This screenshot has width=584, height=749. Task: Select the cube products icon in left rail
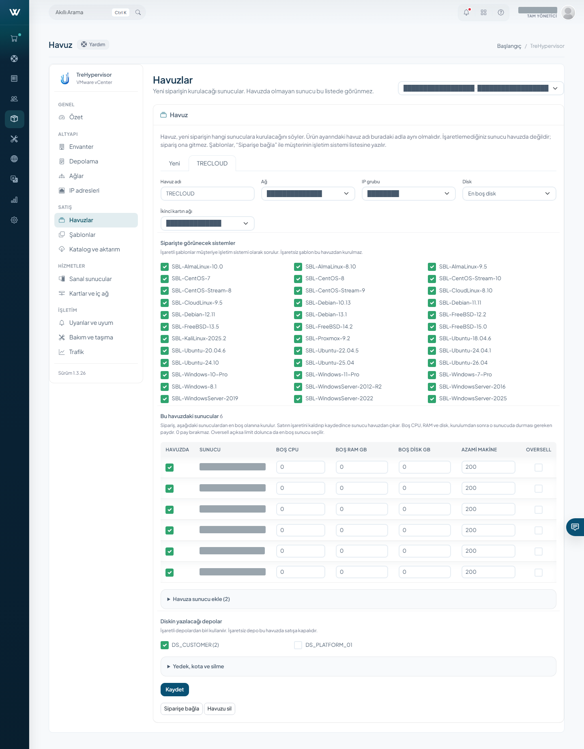14,119
